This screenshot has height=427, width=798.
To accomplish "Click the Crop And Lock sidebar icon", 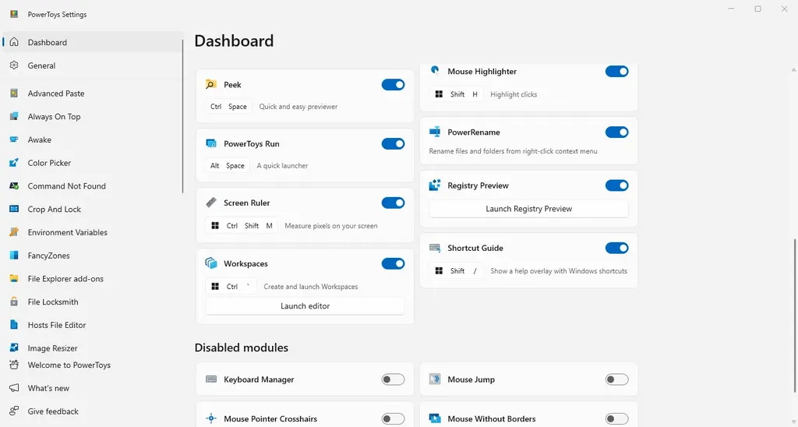I will click(14, 209).
